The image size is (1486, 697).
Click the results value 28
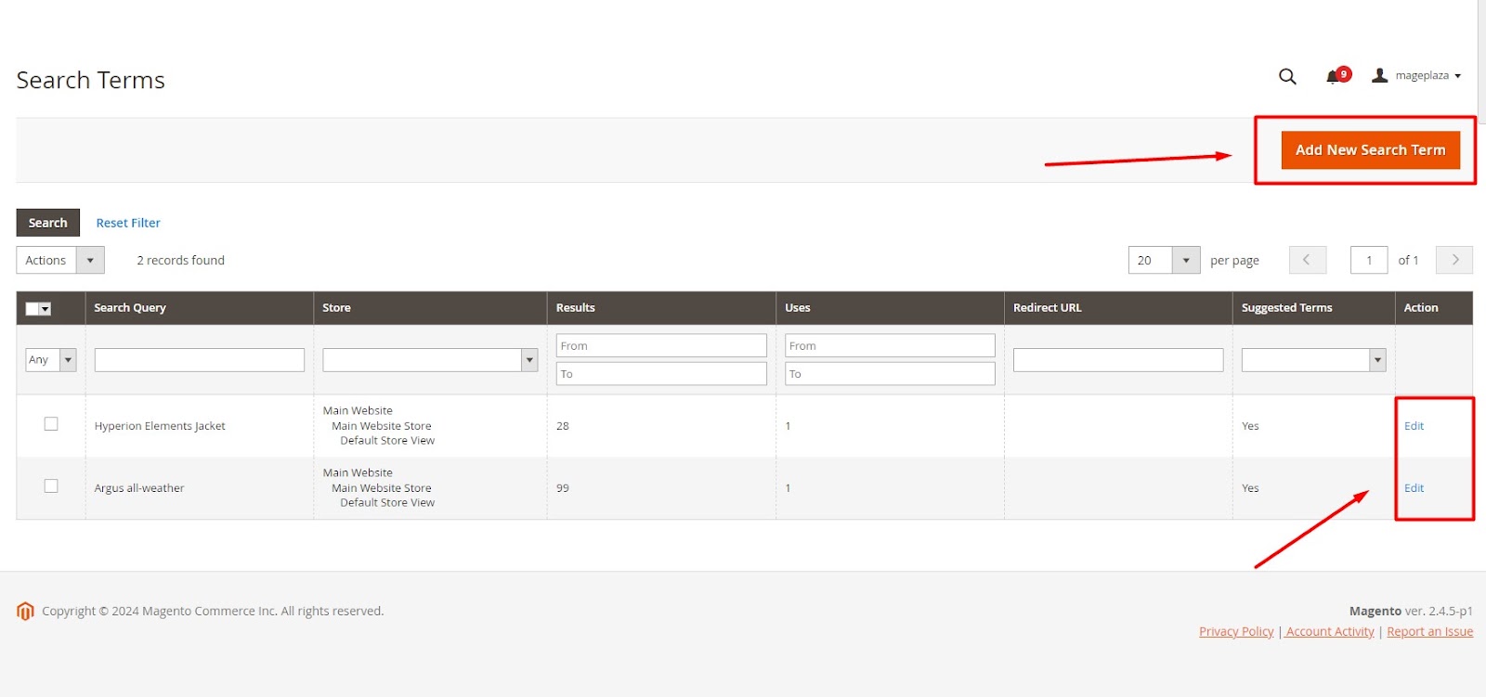coord(563,426)
